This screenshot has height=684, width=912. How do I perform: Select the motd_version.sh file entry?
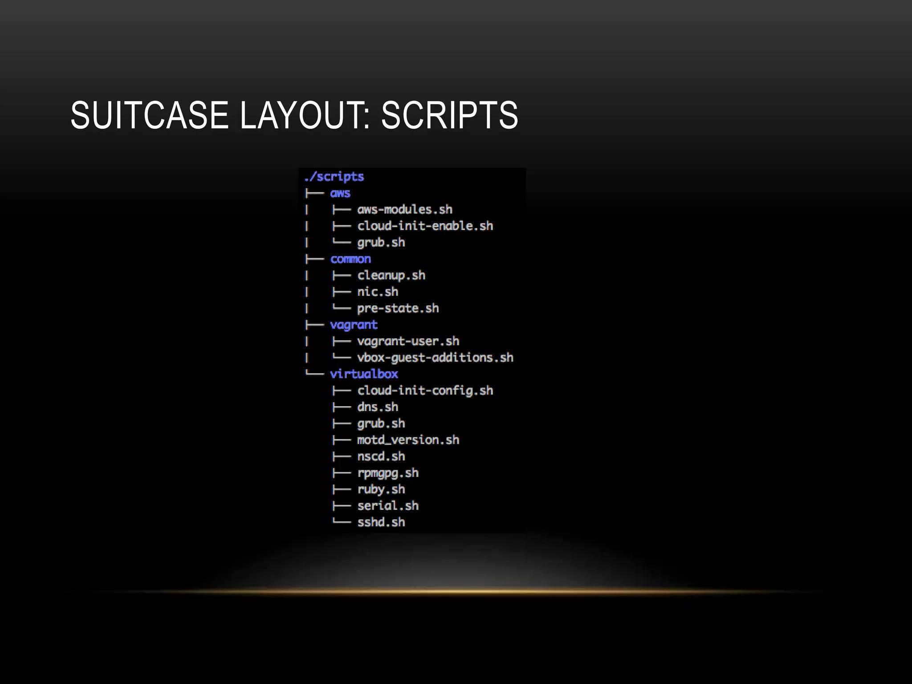point(408,440)
